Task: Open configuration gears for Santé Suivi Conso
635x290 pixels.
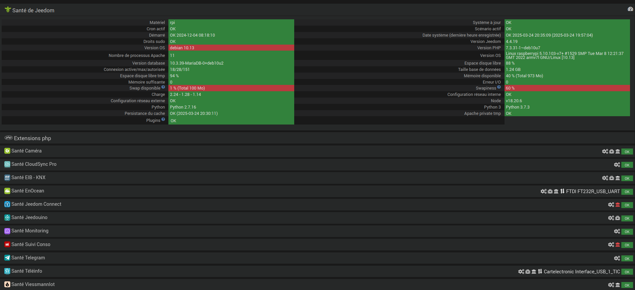Action: [611, 244]
